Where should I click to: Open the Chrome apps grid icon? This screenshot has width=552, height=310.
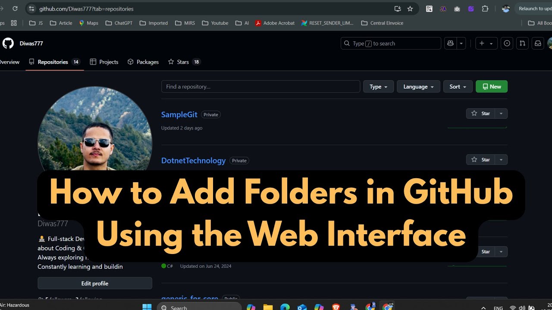[x=14, y=23]
